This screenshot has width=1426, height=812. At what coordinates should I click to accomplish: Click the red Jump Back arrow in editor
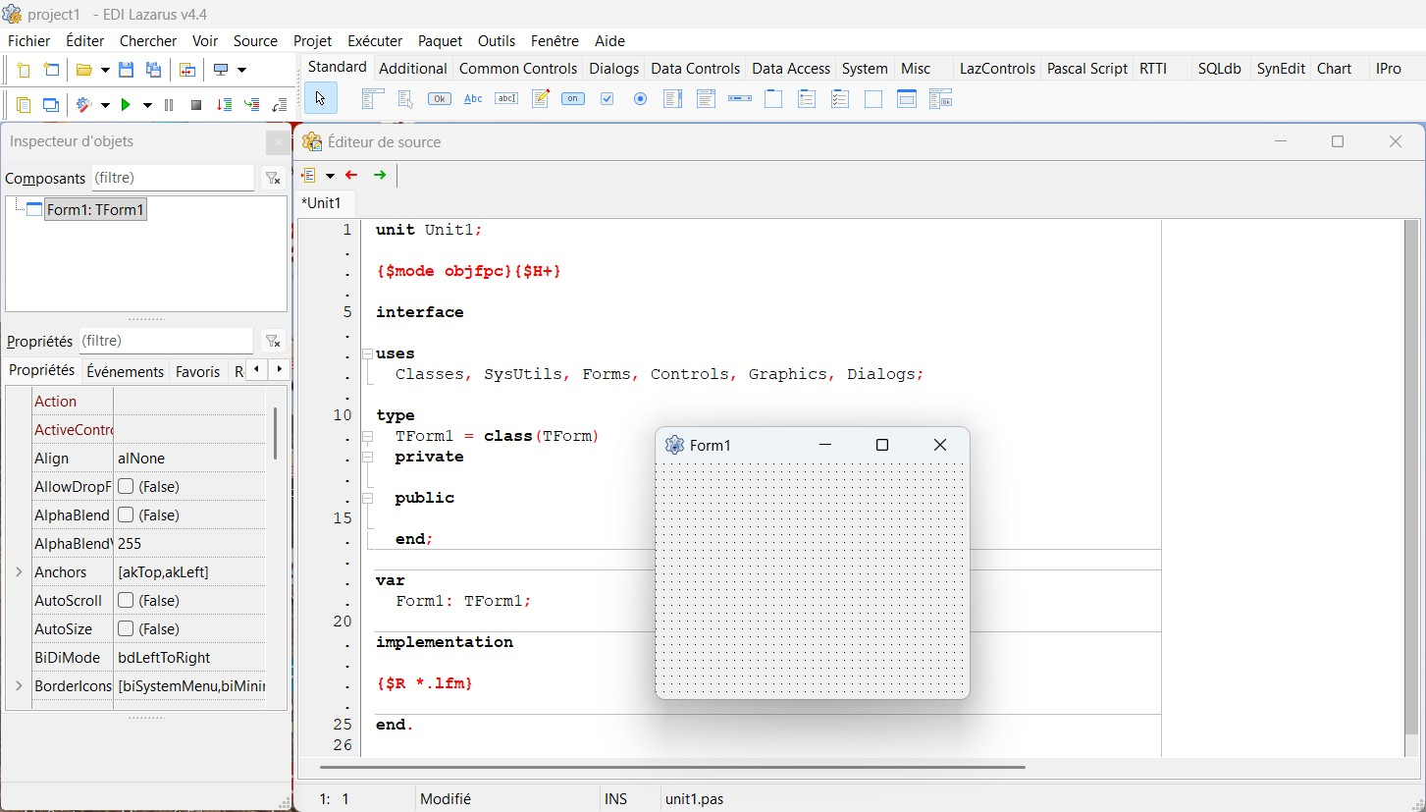pos(351,176)
